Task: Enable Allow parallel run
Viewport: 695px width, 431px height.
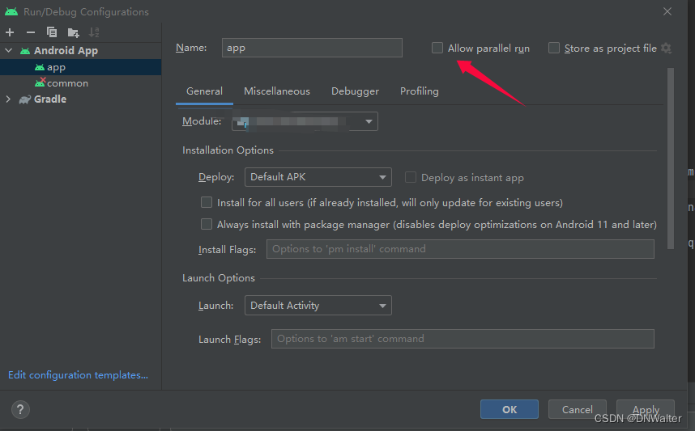Action: click(437, 48)
